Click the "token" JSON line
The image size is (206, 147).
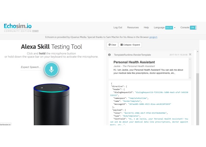coord(140,113)
